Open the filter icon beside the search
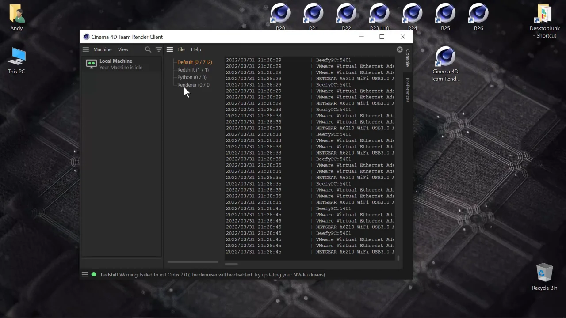The image size is (566, 318). click(x=159, y=49)
